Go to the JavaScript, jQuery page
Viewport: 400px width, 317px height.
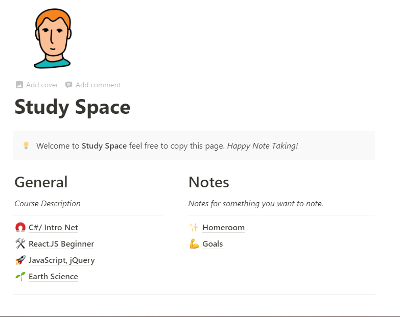62,260
